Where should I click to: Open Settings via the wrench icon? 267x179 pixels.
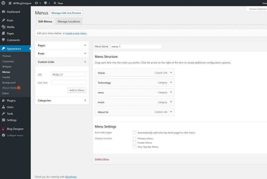pyautogui.click(x=4, y=120)
